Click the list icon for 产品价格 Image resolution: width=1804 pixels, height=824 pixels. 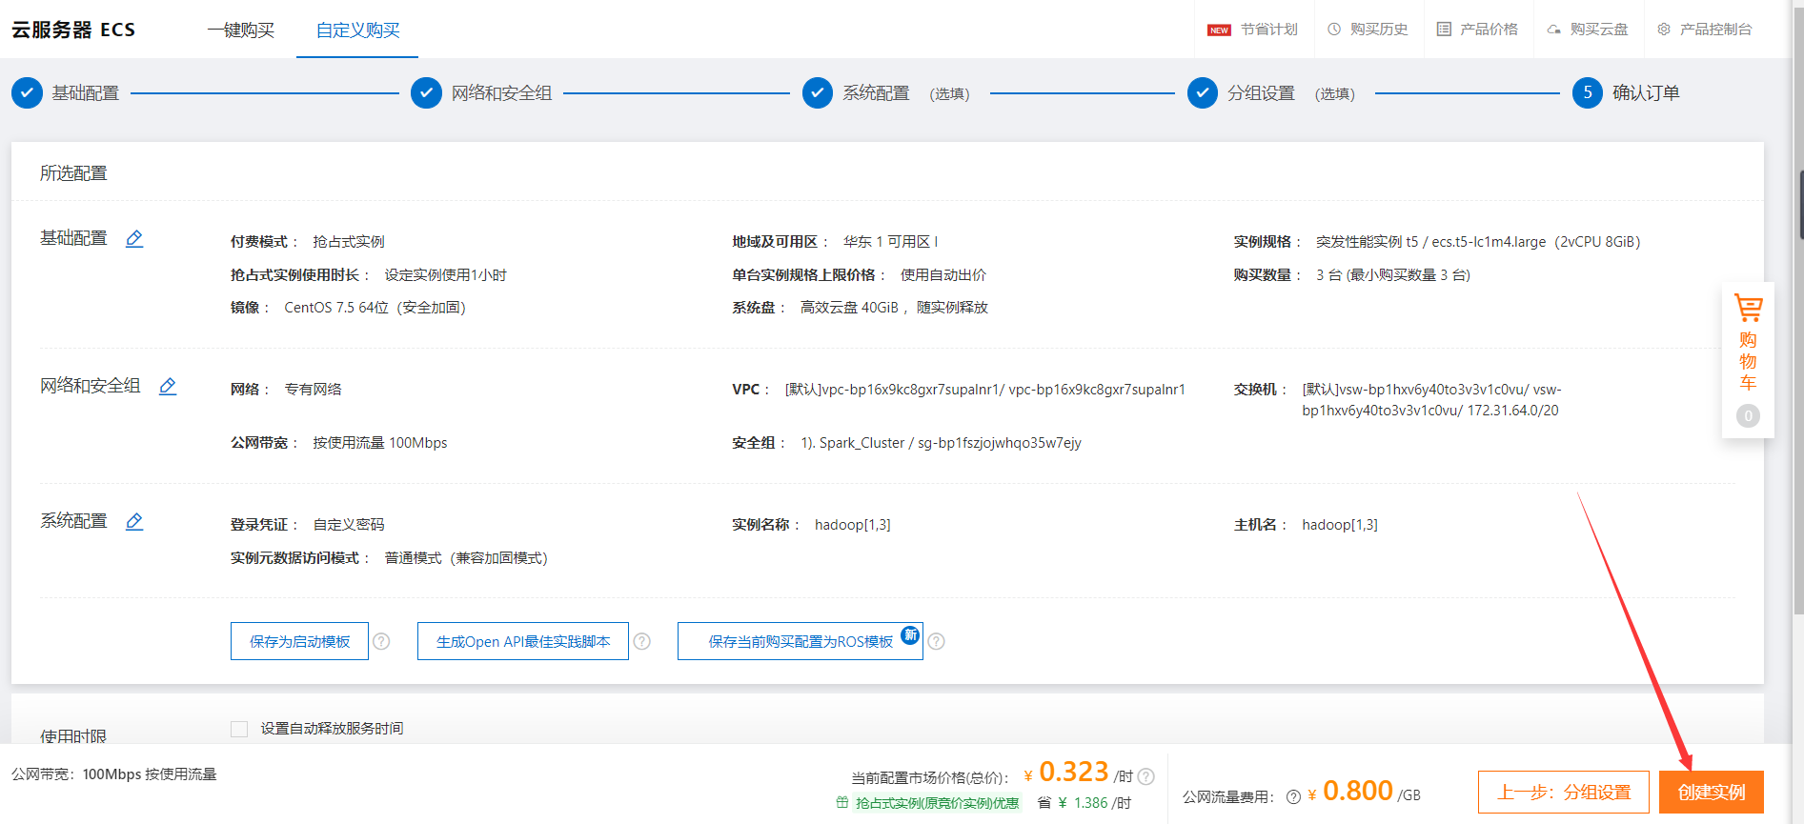(1444, 30)
